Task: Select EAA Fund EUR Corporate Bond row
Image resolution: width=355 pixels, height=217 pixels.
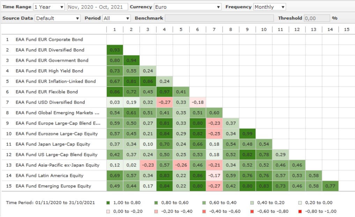Action: 49,39
